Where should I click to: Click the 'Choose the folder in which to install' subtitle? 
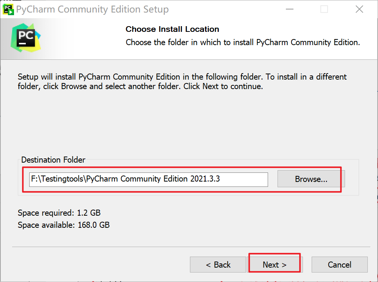coord(243,42)
